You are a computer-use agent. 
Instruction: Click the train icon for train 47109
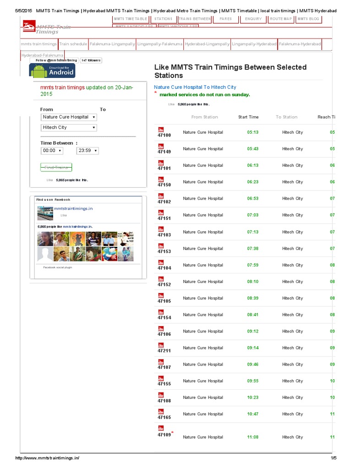161,428
